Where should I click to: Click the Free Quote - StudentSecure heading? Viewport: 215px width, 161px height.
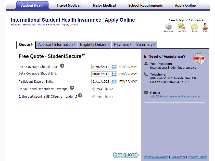click(52, 56)
